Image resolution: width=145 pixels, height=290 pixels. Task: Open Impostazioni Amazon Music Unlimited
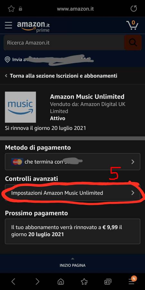[73, 193]
